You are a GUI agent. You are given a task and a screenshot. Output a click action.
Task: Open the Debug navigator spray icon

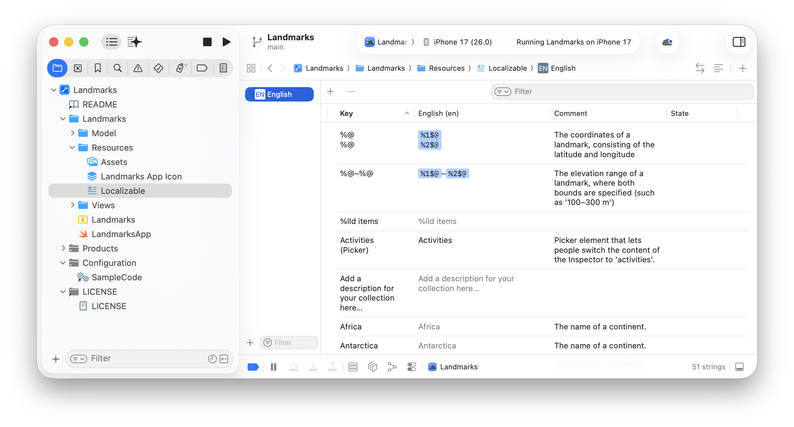pos(181,68)
